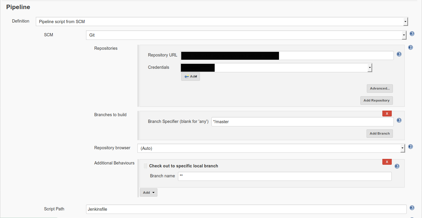The image size is (422, 218).
Task: Open help for Branch Specifier field
Action: pyautogui.click(x=399, y=120)
